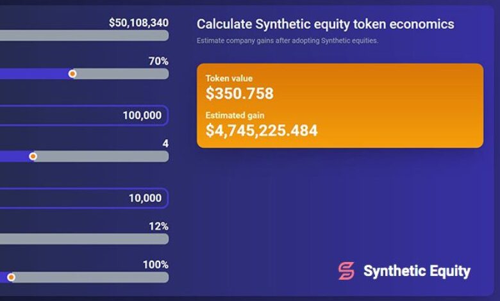Click the Token value label in orange card

pyautogui.click(x=229, y=78)
